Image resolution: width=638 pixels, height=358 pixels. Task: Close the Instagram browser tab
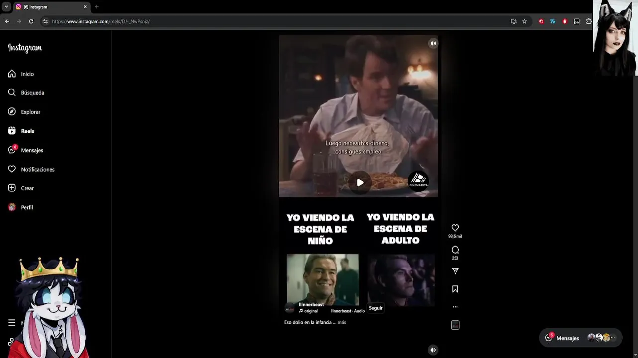point(85,7)
